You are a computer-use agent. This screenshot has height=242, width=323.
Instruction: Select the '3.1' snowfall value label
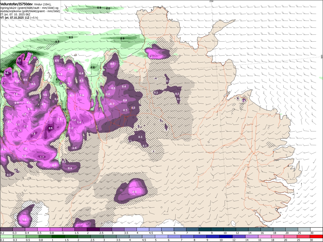click(x=19, y=61)
